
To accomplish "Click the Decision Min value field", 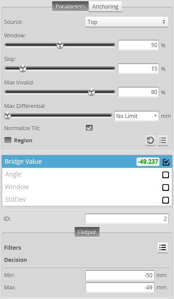I will tap(120, 275).
